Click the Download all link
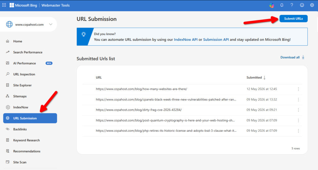Screen dimensions: 318x170 [x=290, y=57]
